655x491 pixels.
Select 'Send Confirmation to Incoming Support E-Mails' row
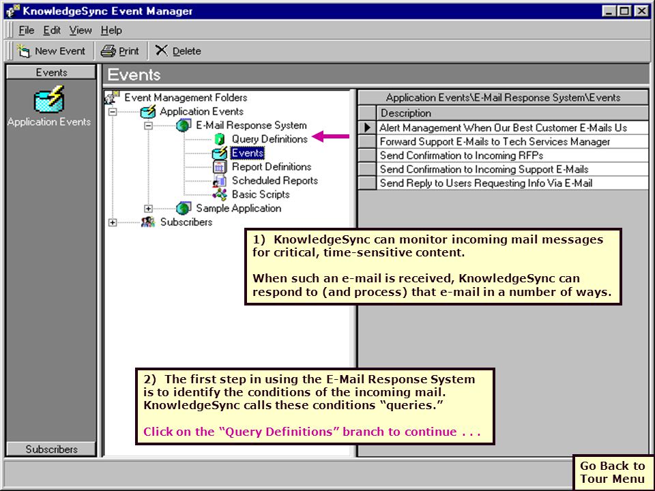(x=512, y=169)
